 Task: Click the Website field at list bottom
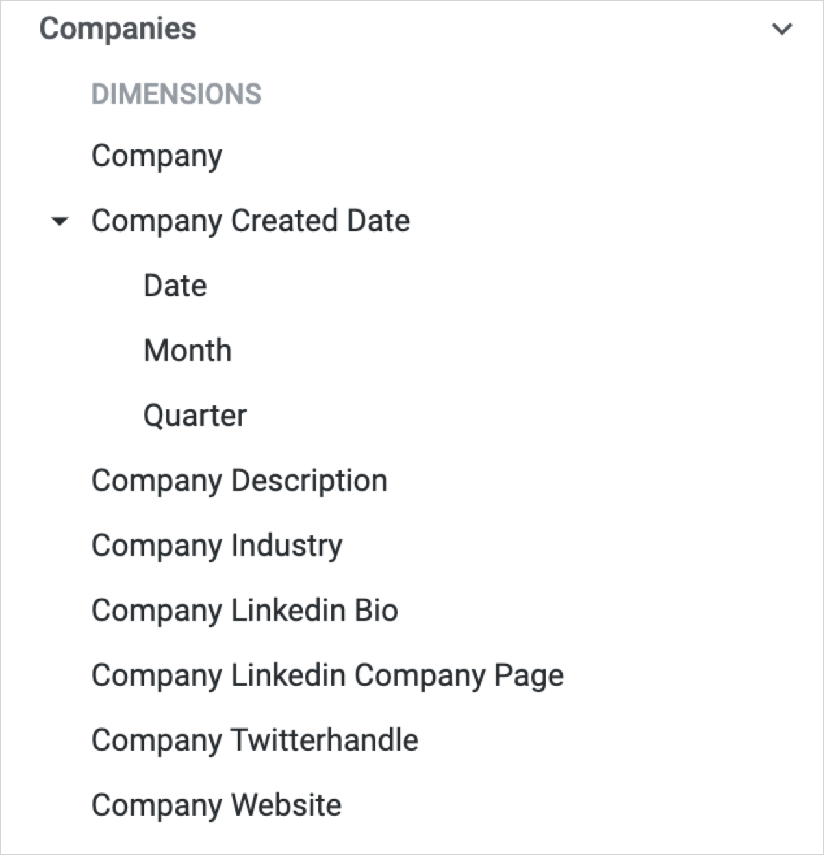pyautogui.click(x=216, y=805)
